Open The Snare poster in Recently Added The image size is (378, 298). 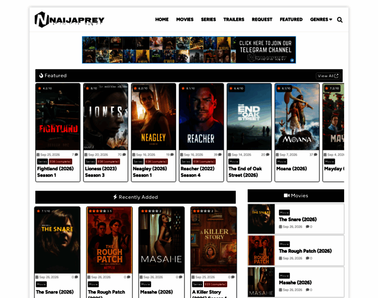click(57, 240)
